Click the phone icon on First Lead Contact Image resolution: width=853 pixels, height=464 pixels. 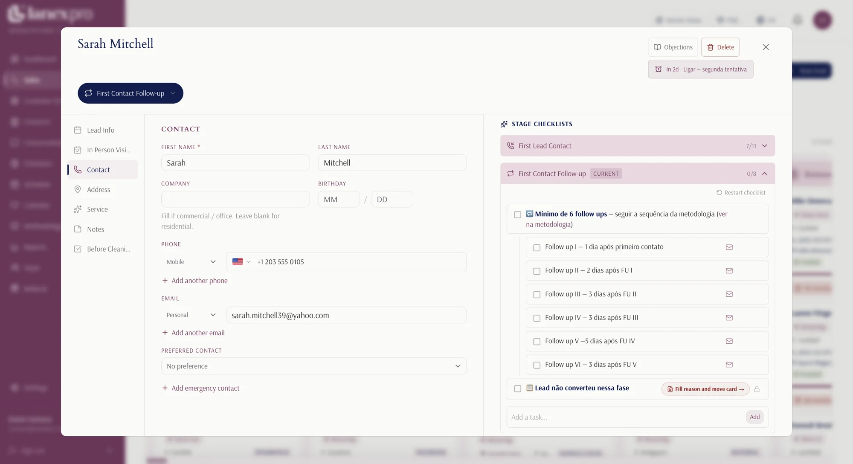coord(511,146)
